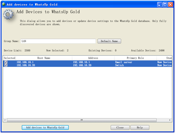Click the large gear icon

8,14
